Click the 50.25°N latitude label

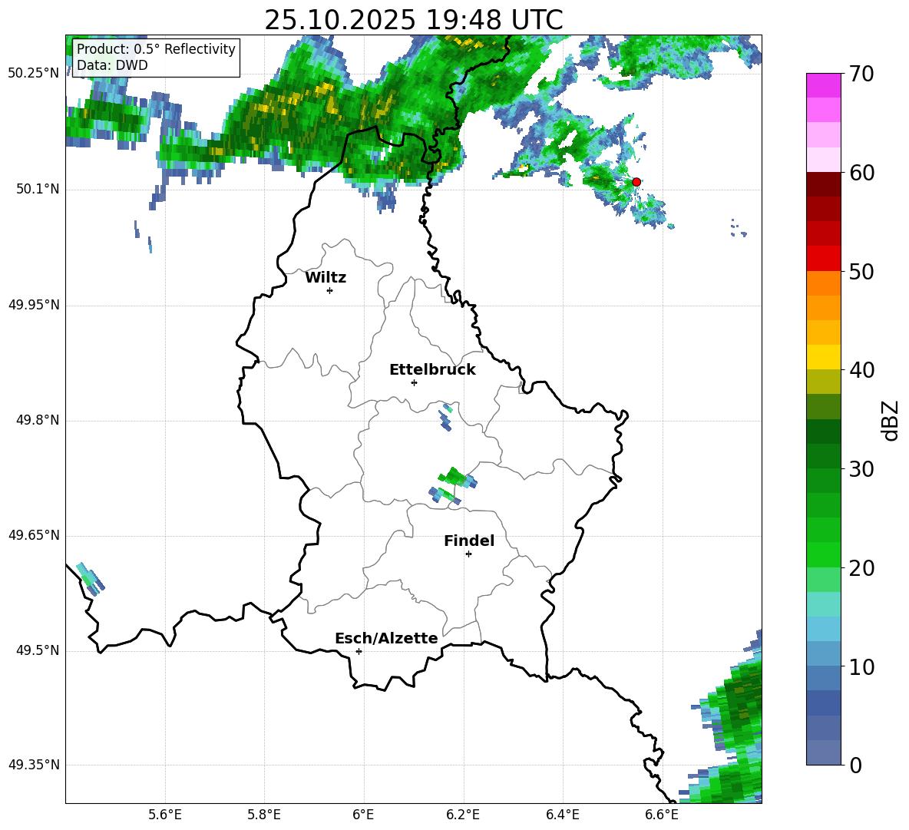pos(34,74)
